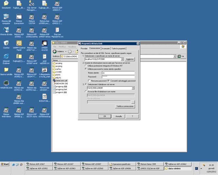Select HELPS folder in Explorer
Viewport: 218px width, 175px height.
click(x=57, y=78)
